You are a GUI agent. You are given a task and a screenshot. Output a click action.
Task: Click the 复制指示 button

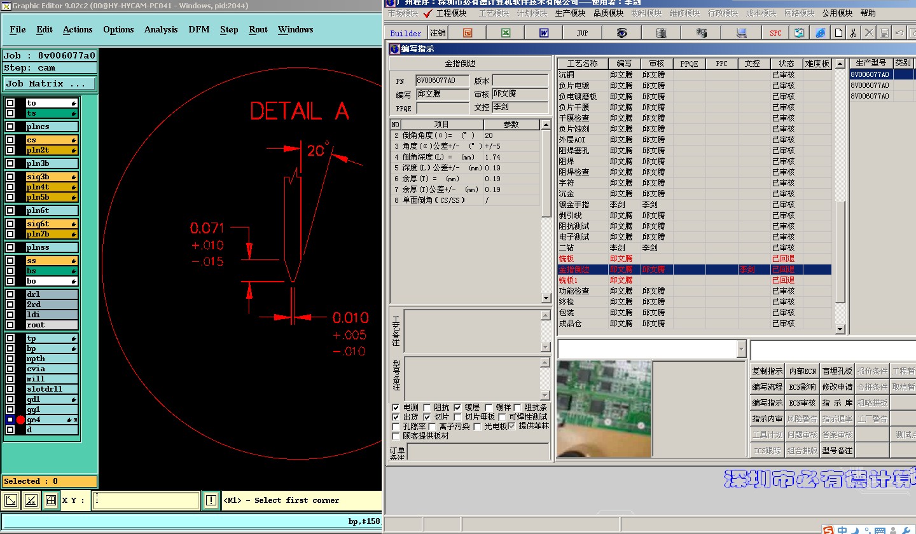(767, 371)
